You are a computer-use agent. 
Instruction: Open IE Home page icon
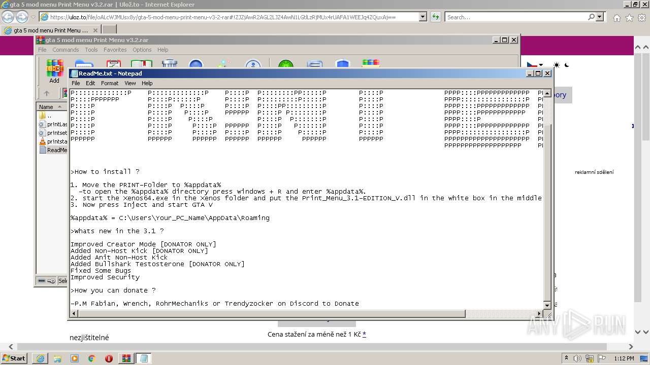[x=616, y=17]
